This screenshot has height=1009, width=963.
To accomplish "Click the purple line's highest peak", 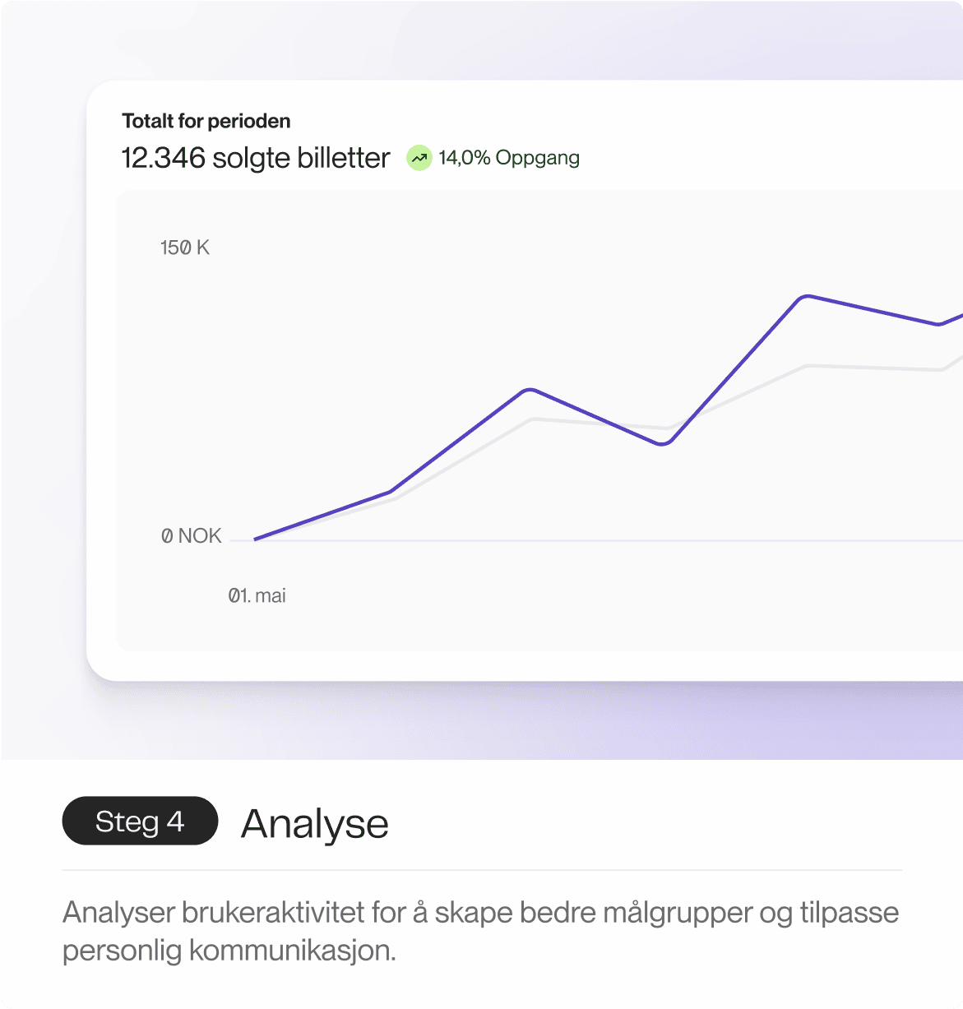I will click(808, 296).
